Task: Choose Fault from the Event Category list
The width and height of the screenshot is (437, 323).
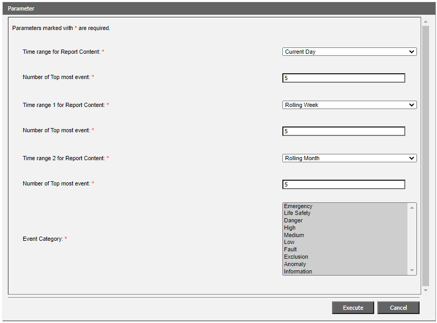Action: [290, 250]
